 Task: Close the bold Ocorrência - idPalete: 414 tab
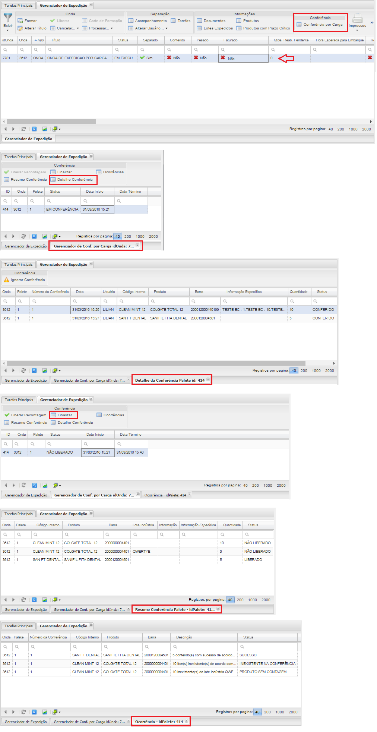click(187, 721)
